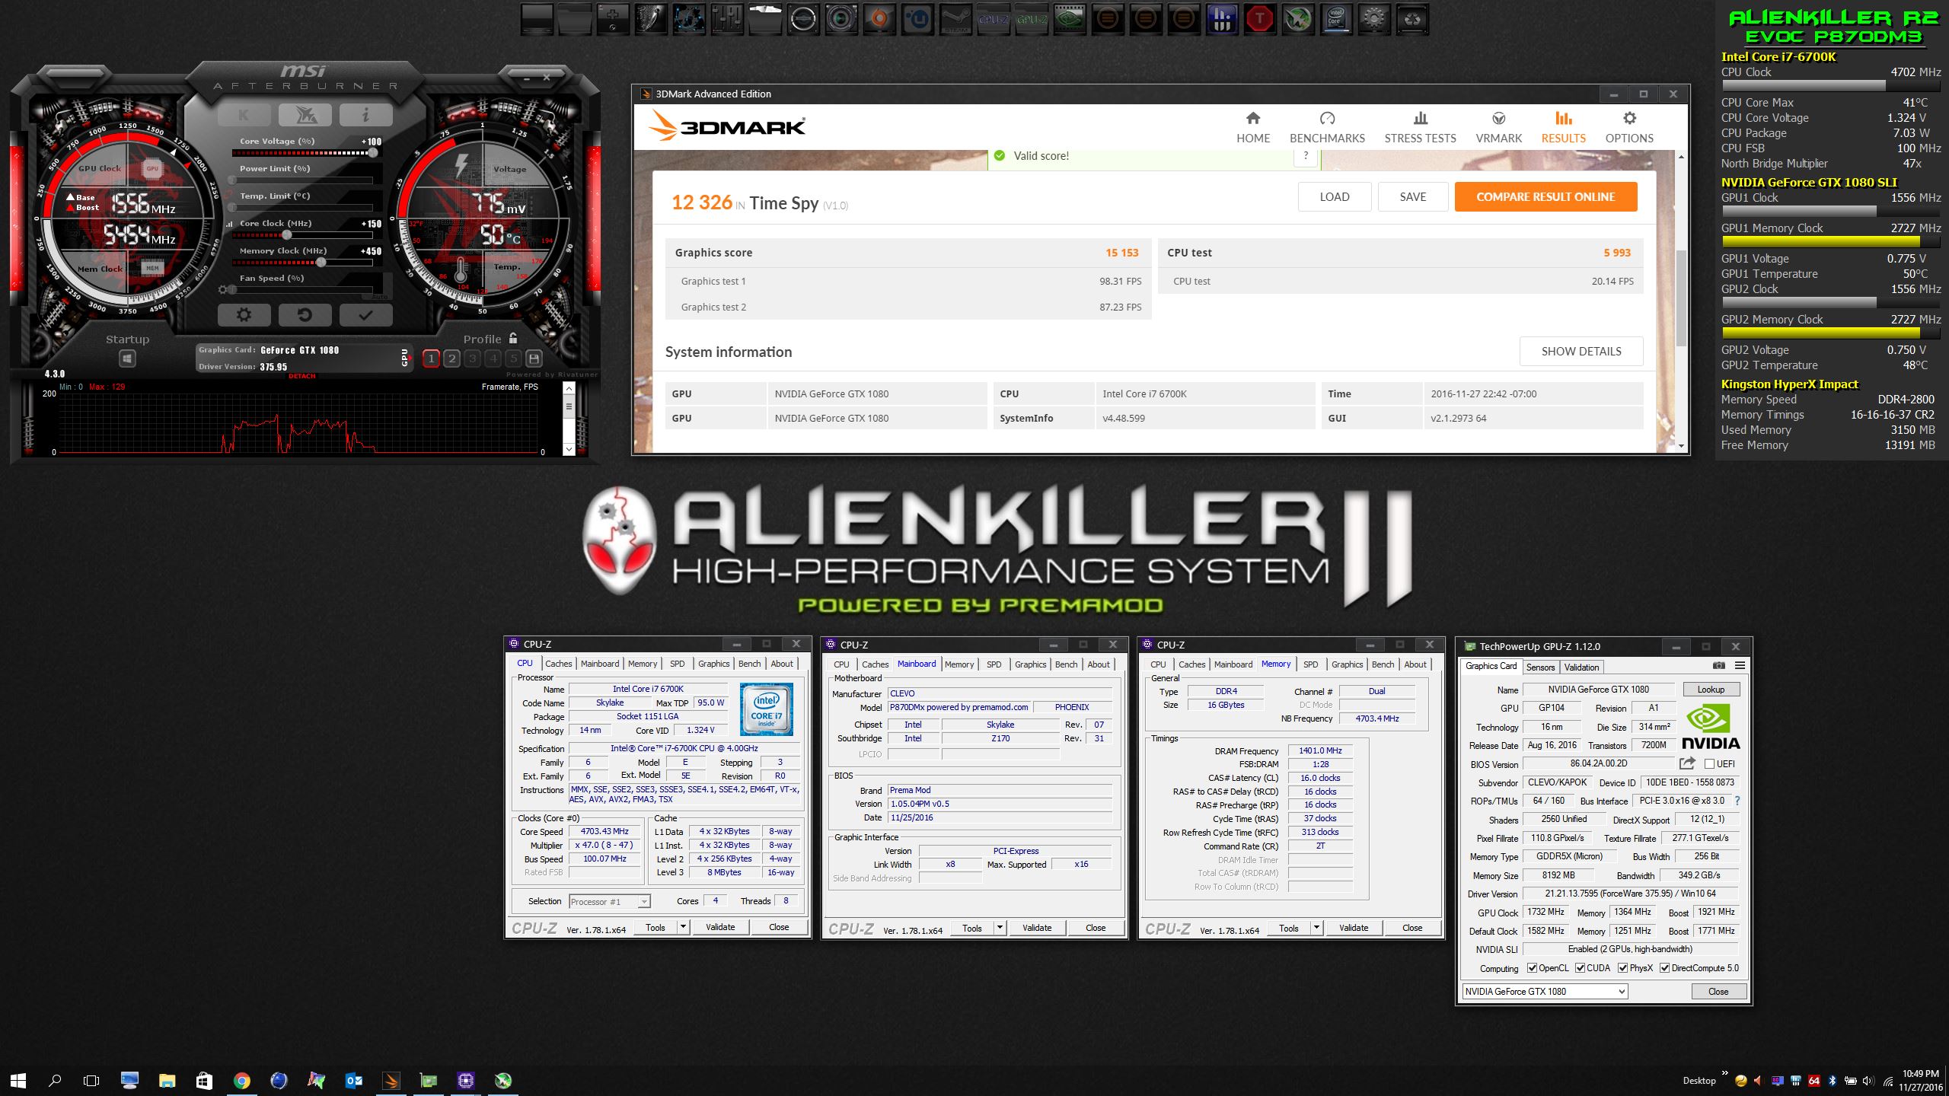
Task: Save Afterburner profile with floppy icon
Action: point(534,358)
